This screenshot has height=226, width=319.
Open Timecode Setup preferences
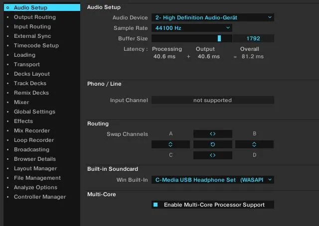36,45
